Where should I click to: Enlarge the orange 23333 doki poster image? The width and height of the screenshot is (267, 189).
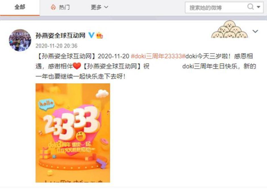[x=73, y=133]
